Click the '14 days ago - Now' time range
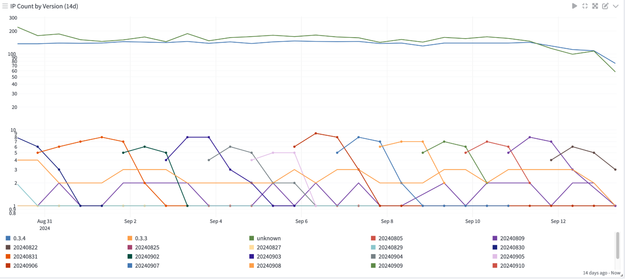The height and width of the screenshot is (279, 625). pos(602,273)
